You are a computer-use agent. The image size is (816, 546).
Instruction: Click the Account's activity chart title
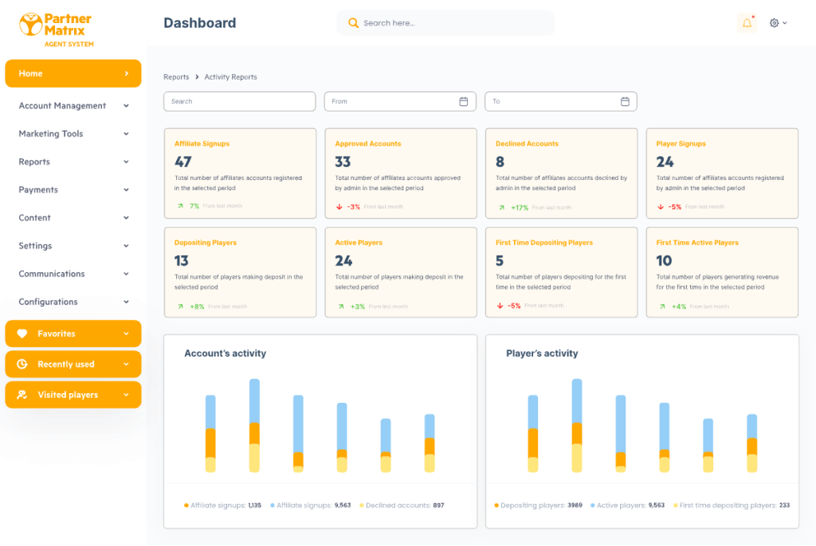[x=225, y=353]
